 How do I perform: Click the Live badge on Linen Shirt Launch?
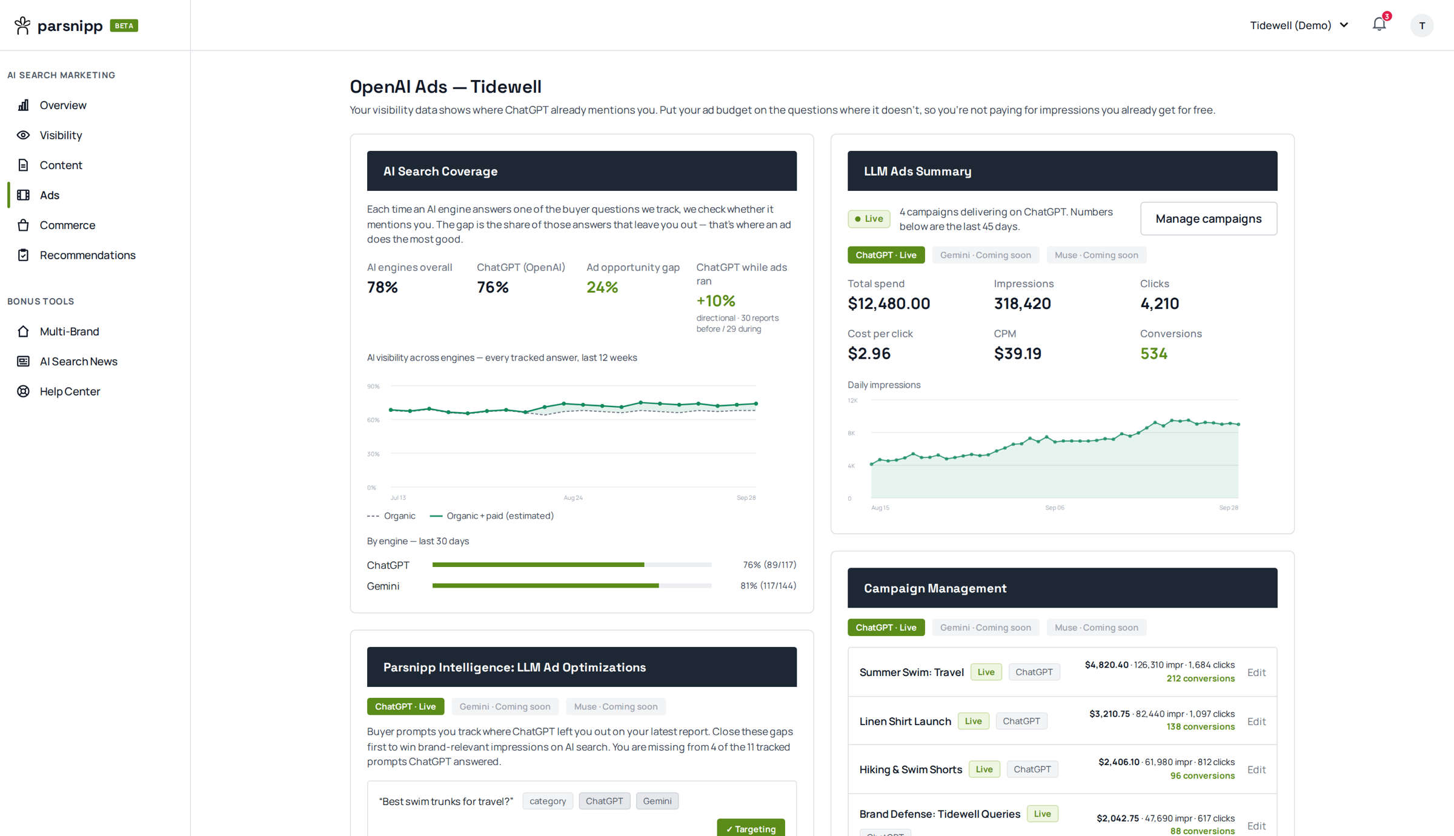(973, 721)
